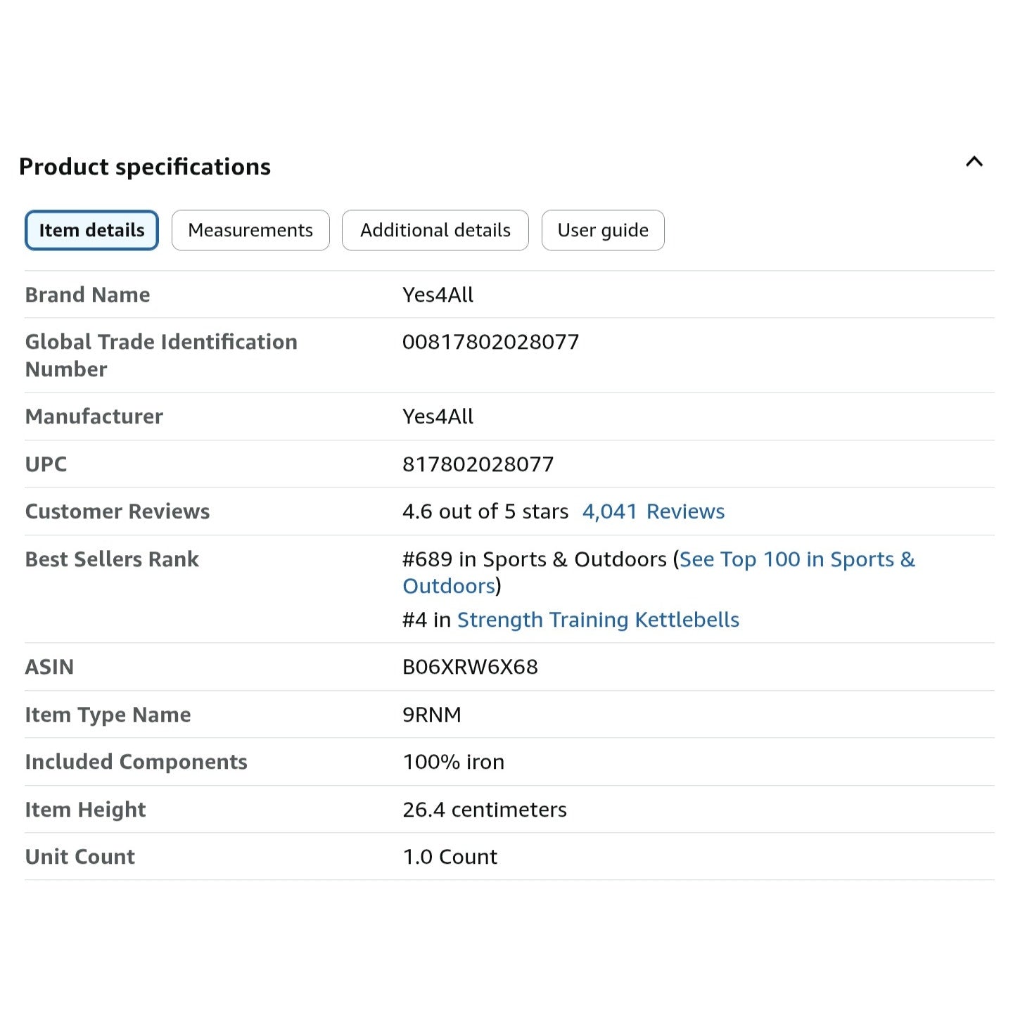This screenshot has width=1013, height=1013.
Task: Click the ASIN code B06XRW6X68
Action: point(470,667)
